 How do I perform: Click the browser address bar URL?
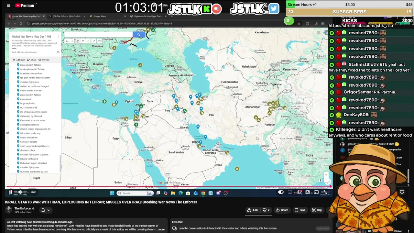102,23
